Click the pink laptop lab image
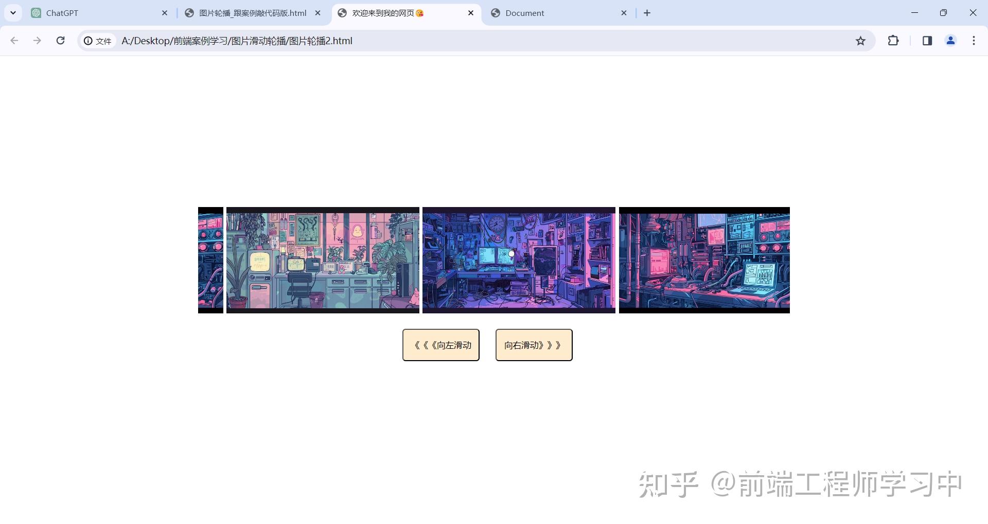The image size is (988, 524). [x=704, y=260]
